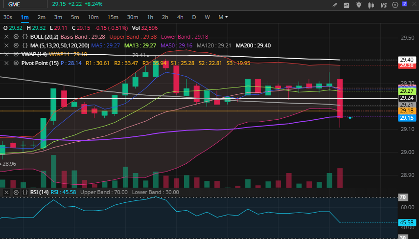Expand the M timeframe dropdown arrow

[227, 17]
